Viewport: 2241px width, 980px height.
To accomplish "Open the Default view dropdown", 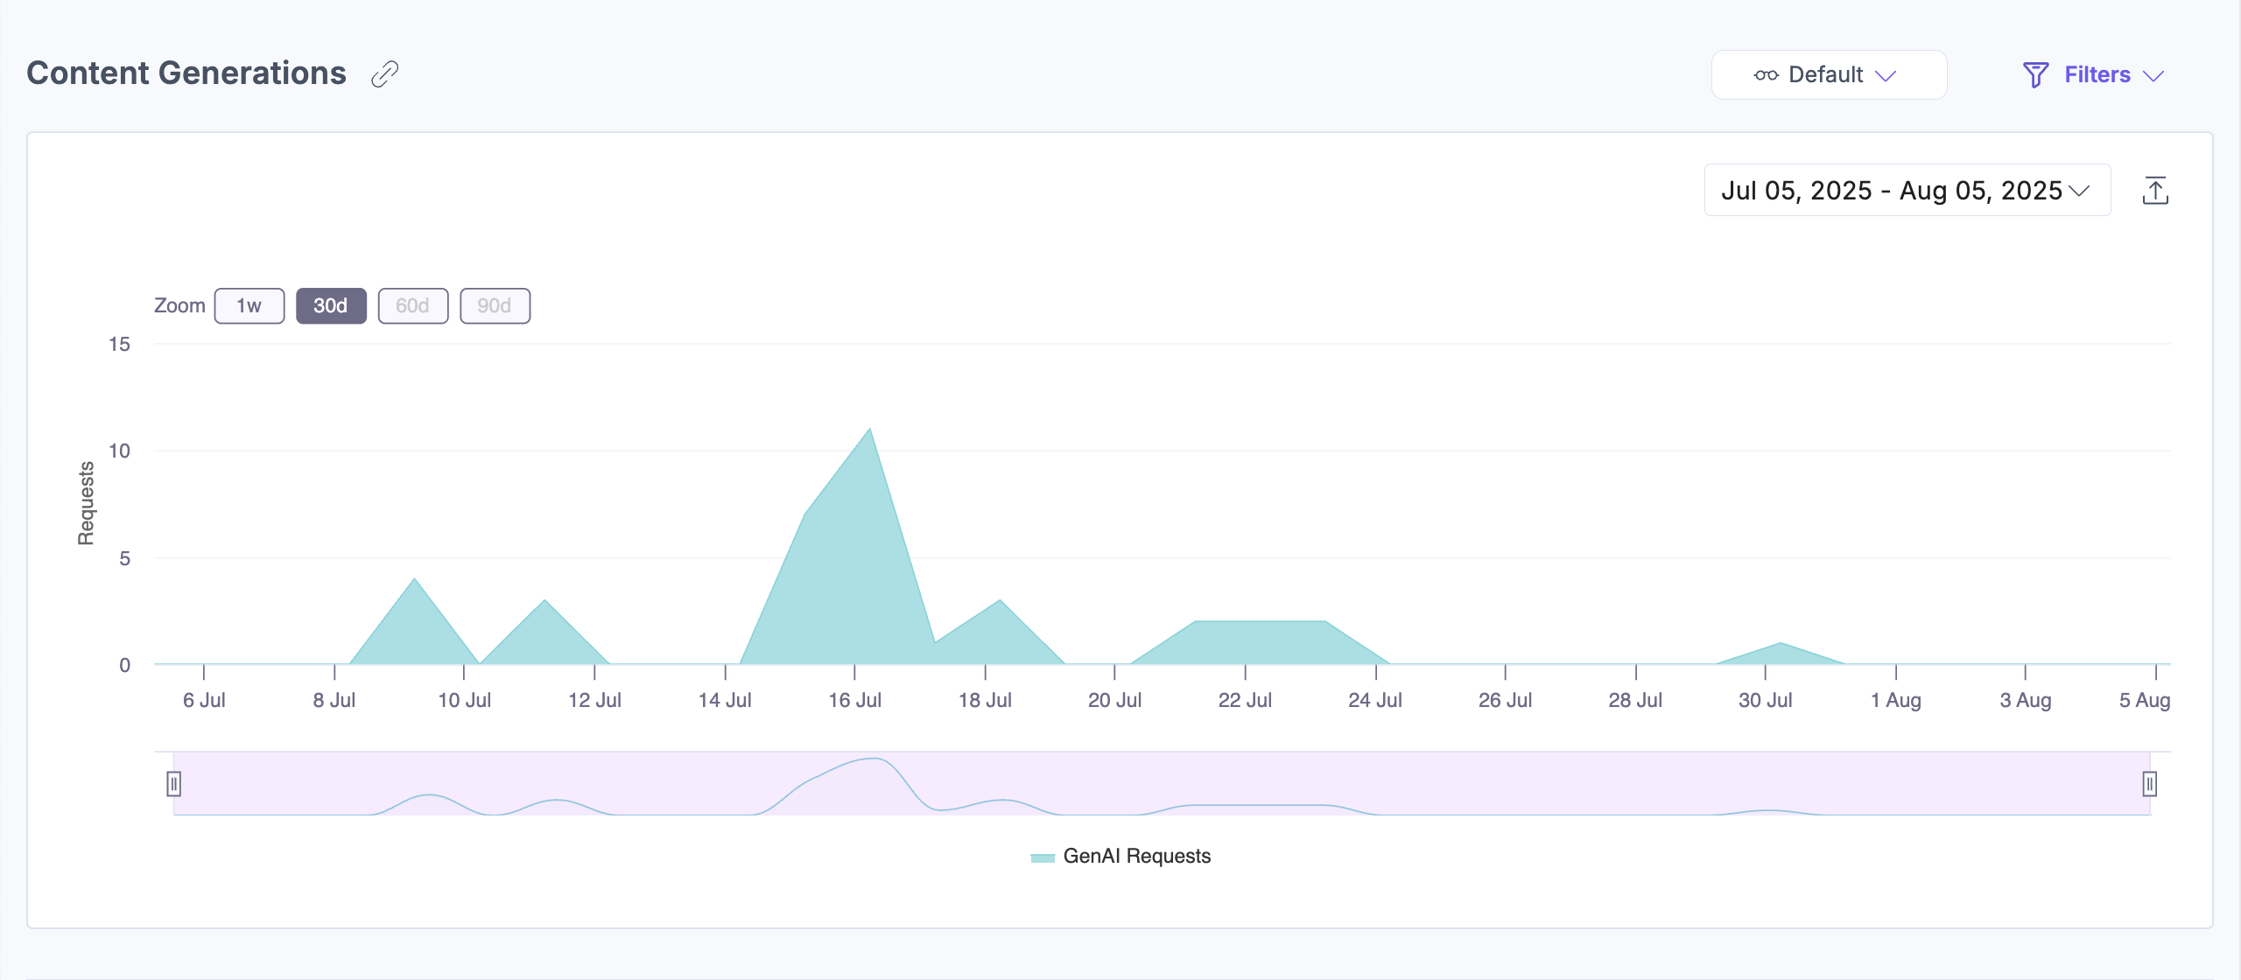I will (1828, 75).
